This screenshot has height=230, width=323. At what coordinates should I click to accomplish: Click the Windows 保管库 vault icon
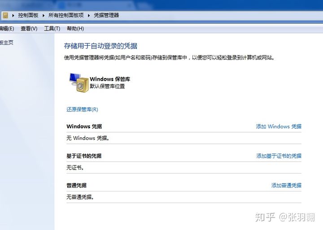point(79,82)
